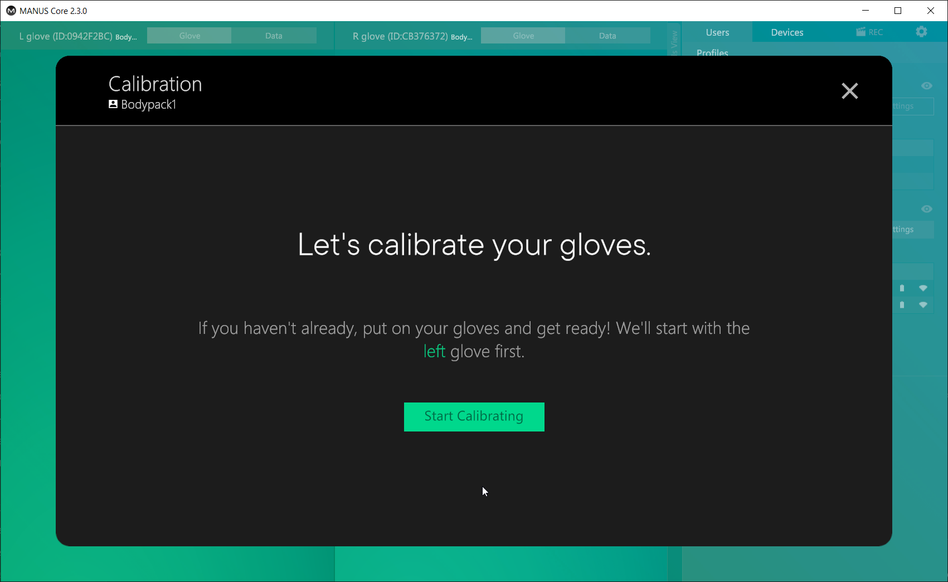Click the lower row battery icon
The image size is (948, 582).
click(x=902, y=305)
